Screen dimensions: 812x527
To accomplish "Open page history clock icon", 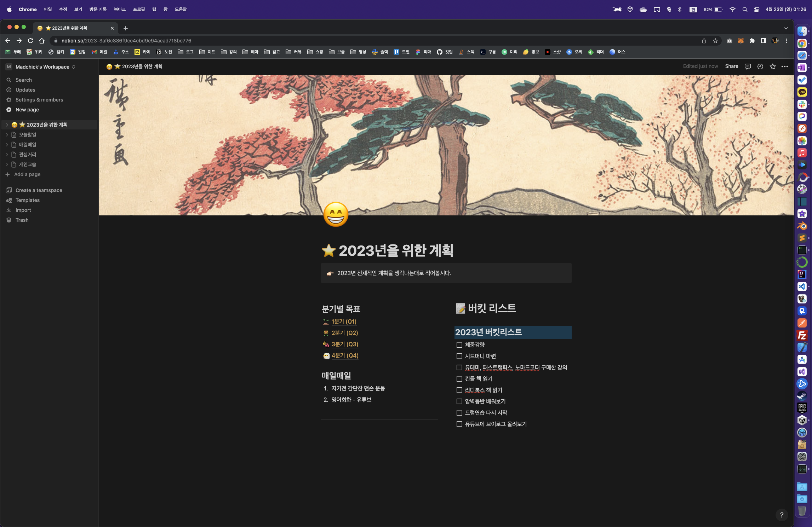I will click(760, 66).
